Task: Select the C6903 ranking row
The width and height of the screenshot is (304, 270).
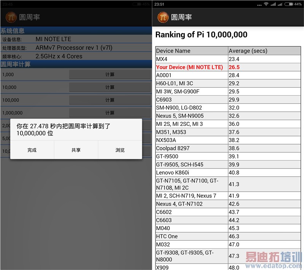Action: tap(228, 100)
